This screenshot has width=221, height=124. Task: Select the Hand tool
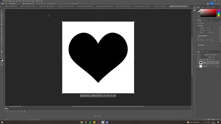point(2,51)
